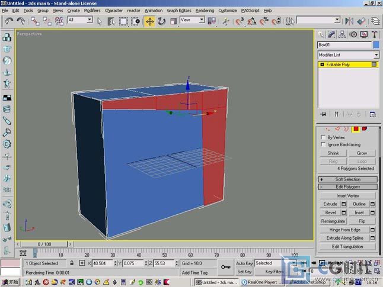Click the Shrink selection button

click(333, 153)
